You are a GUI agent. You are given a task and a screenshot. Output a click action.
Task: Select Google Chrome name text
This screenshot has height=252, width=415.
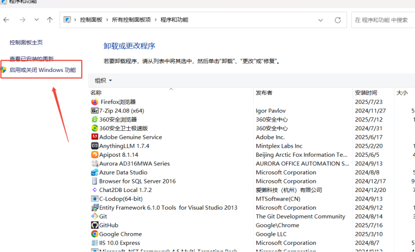pyautogui.click(x=121, y=234)
